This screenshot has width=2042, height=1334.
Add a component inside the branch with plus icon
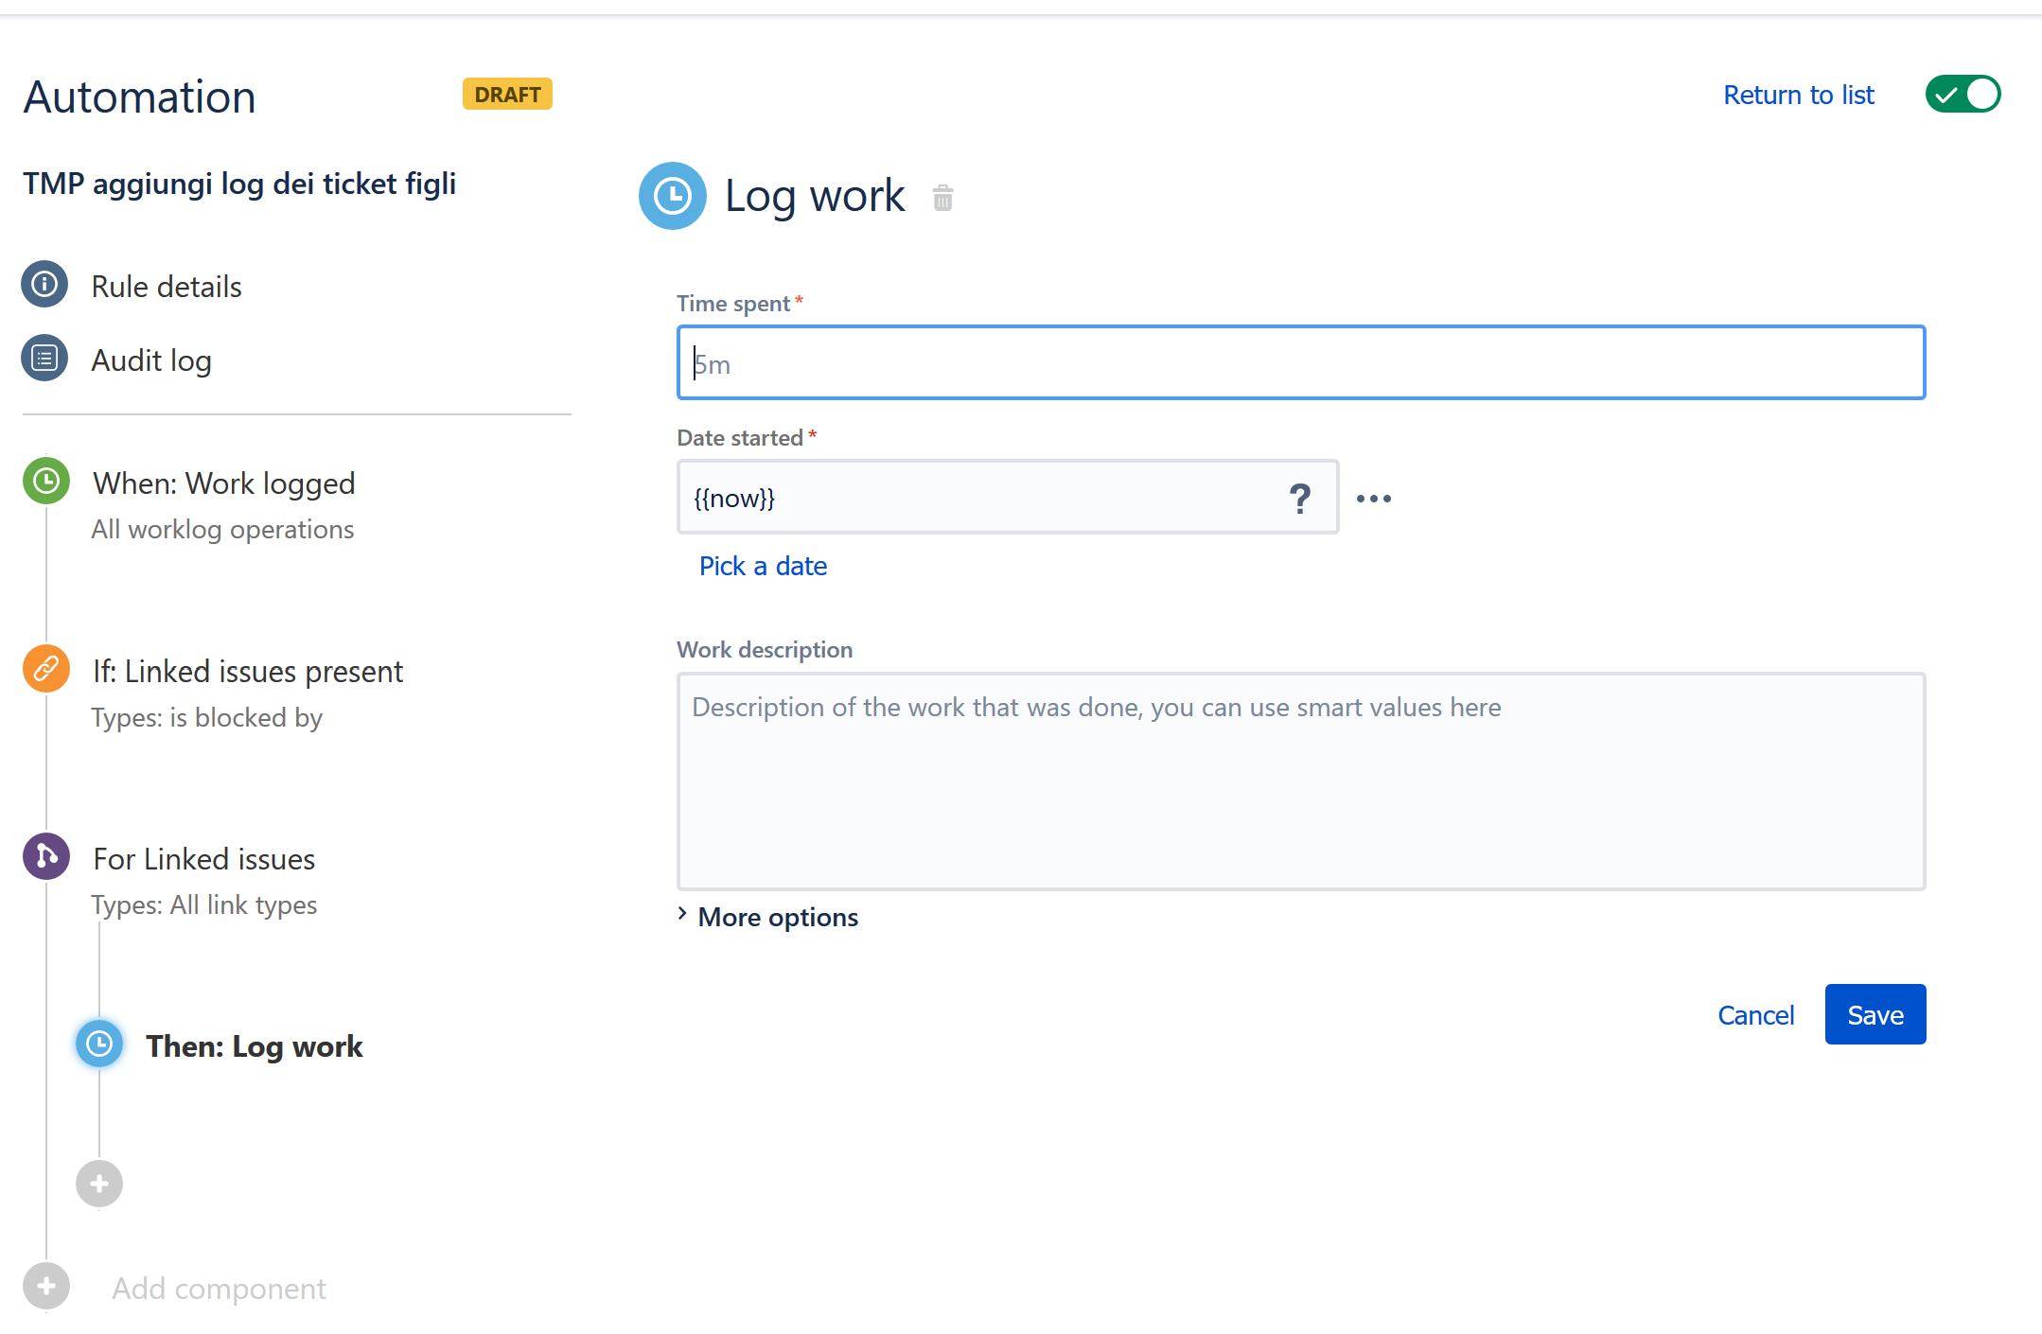99,1184
